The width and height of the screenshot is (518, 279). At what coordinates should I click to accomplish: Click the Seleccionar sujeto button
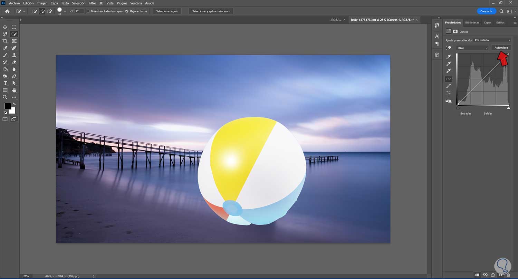click(167, 11)
